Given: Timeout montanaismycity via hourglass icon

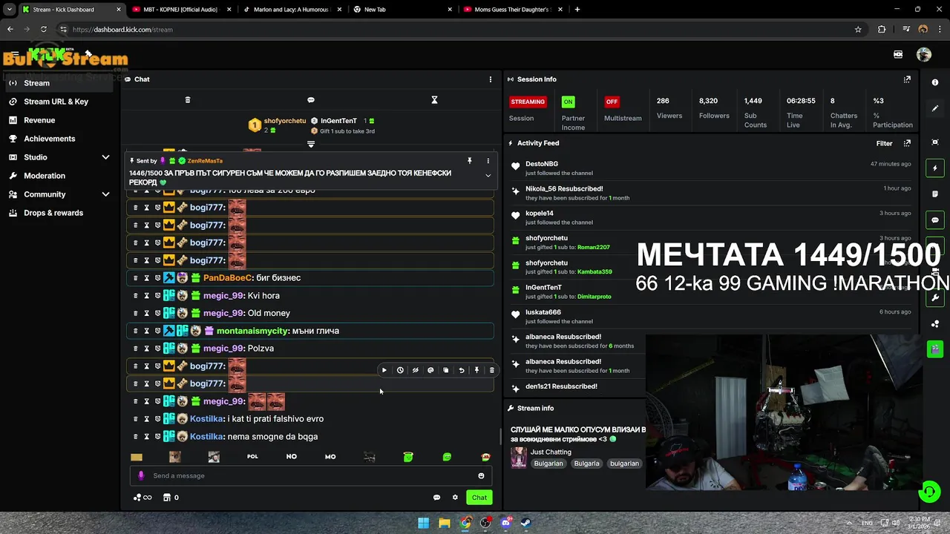Looking at the screenshot, I should 146,331.
